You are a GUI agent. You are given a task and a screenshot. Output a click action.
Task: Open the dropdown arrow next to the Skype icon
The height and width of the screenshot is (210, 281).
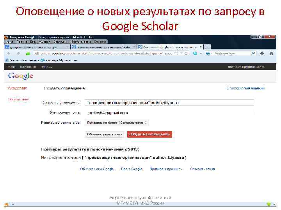tap(201, 53)
